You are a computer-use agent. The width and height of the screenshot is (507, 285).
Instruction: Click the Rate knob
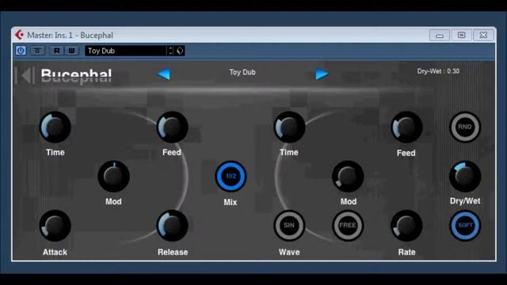[406, 226]
